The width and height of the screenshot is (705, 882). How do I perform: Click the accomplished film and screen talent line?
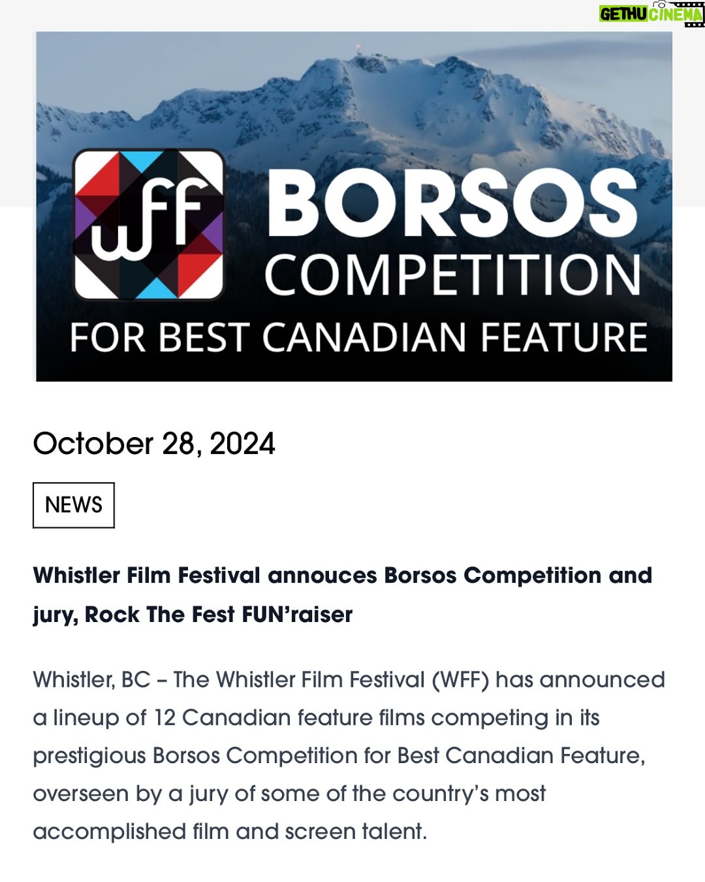[x=230, y=832]
